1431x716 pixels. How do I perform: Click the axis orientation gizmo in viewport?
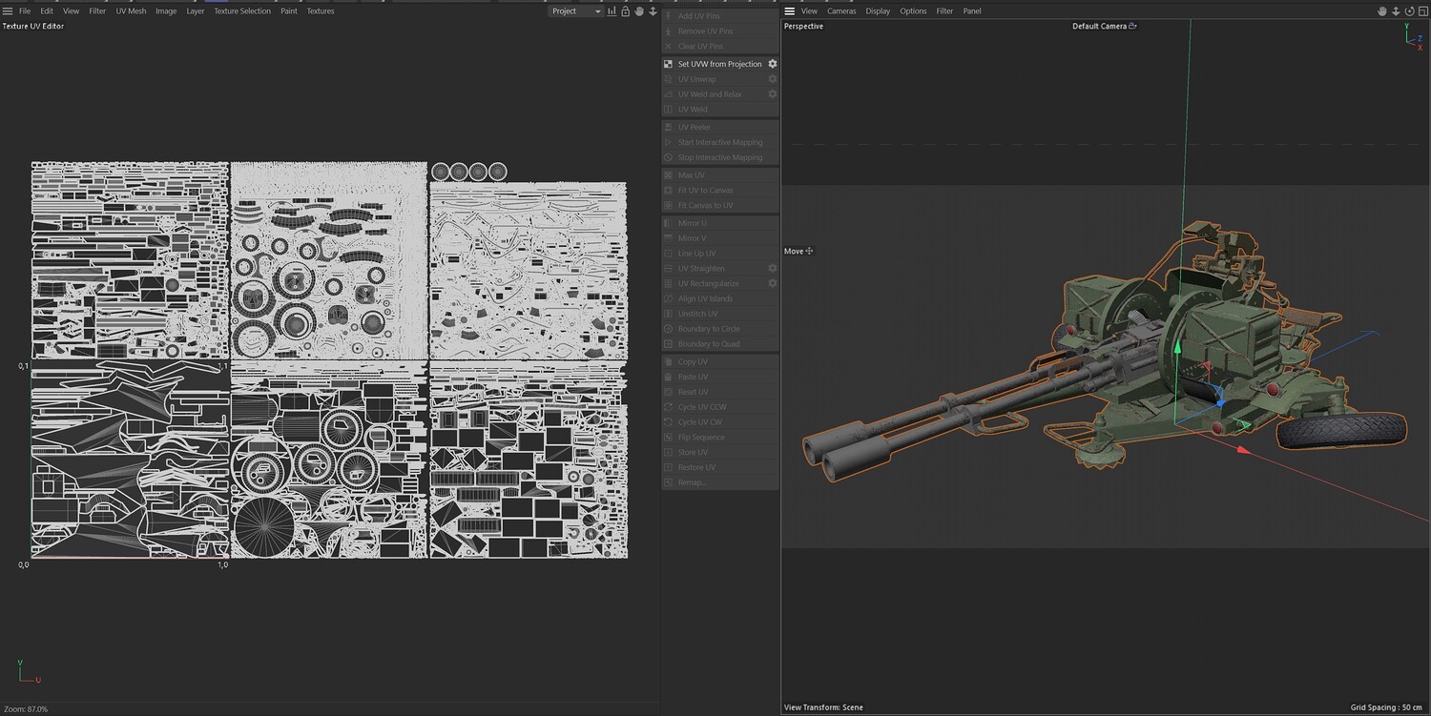click(1414, 35)
